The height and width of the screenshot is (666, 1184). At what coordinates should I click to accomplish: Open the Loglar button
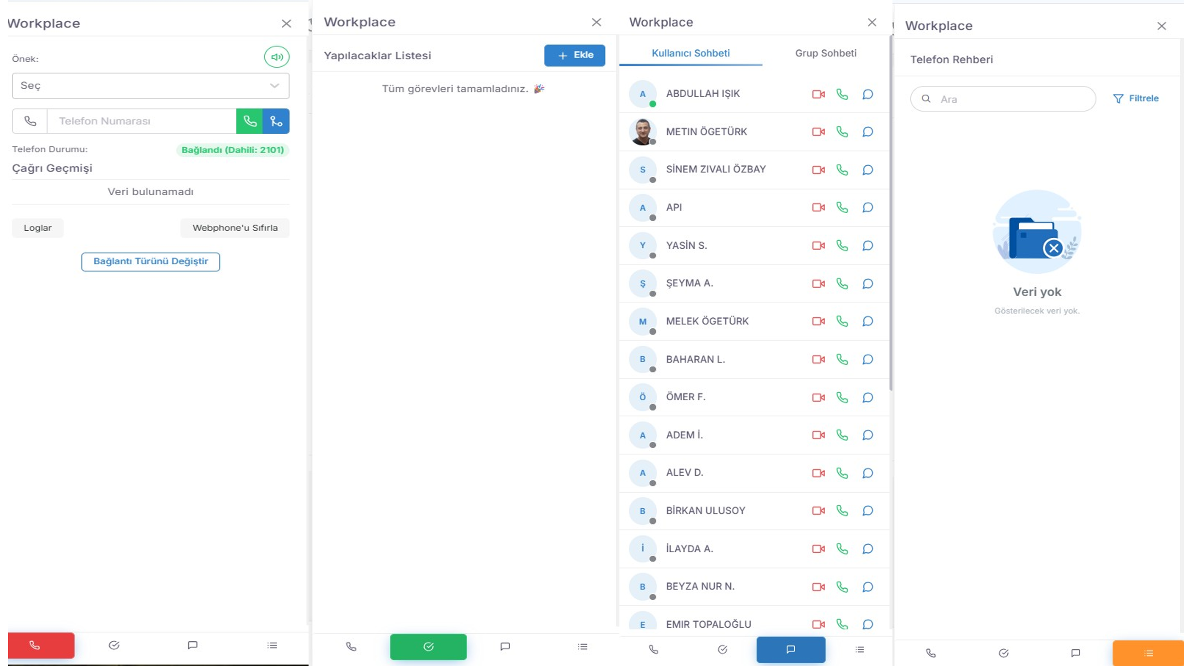(x=38, y=228)
